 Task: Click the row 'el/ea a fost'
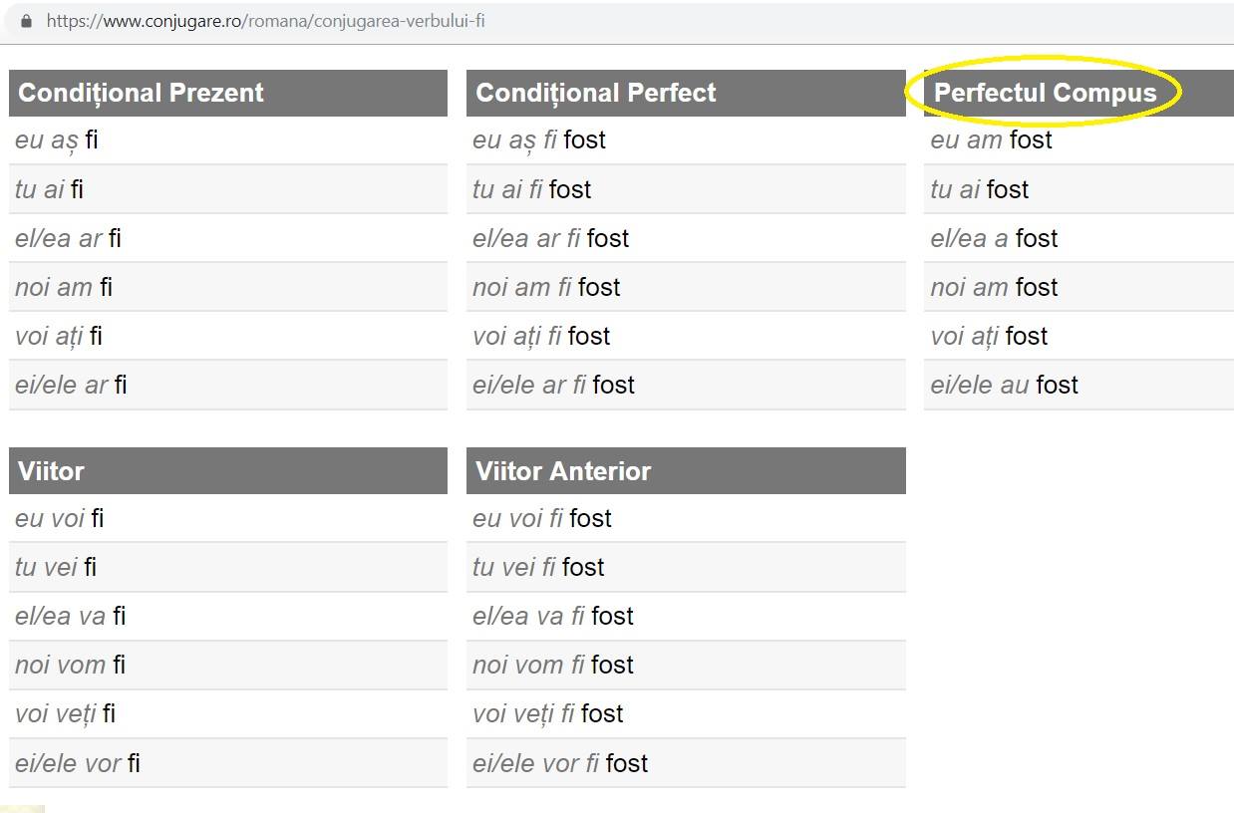point(1079,238)
